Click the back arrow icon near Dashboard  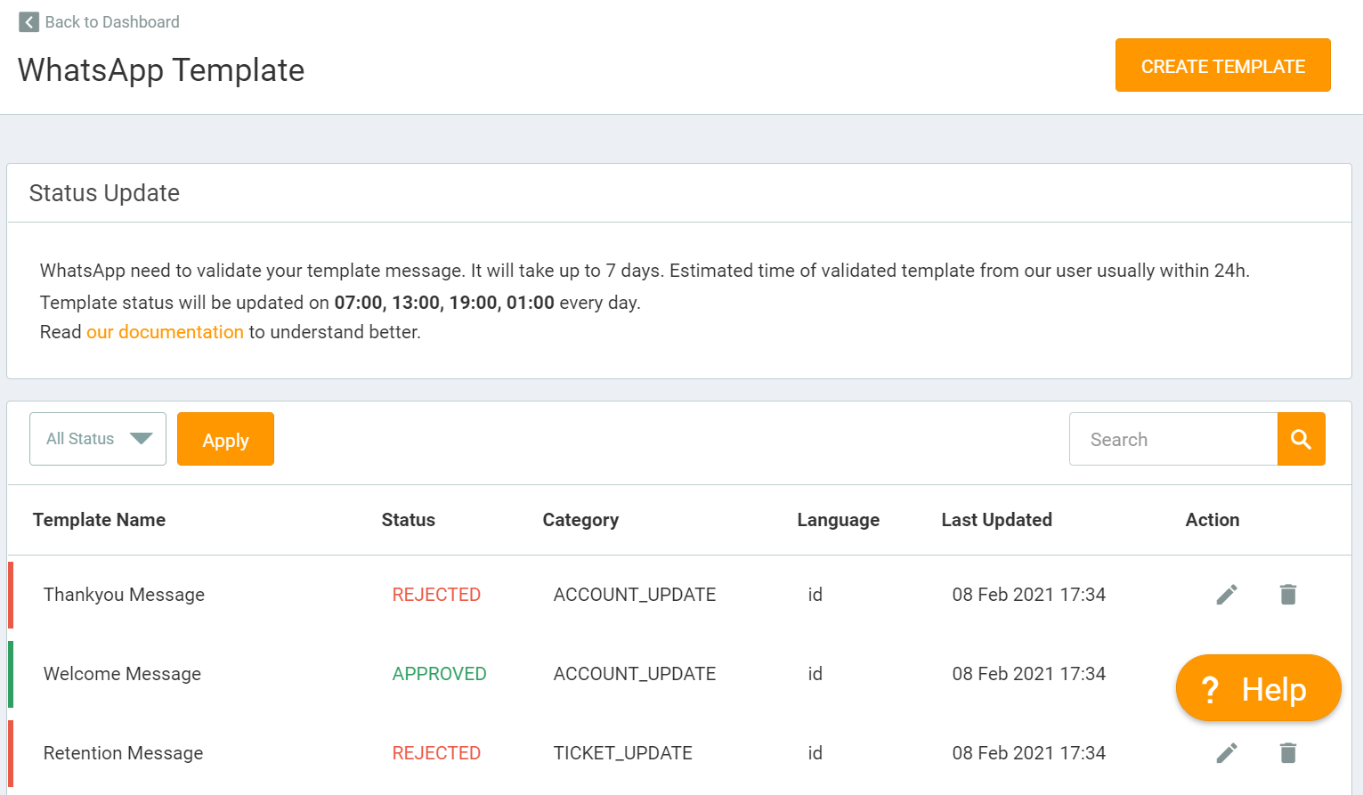click(x=28, y=22)
